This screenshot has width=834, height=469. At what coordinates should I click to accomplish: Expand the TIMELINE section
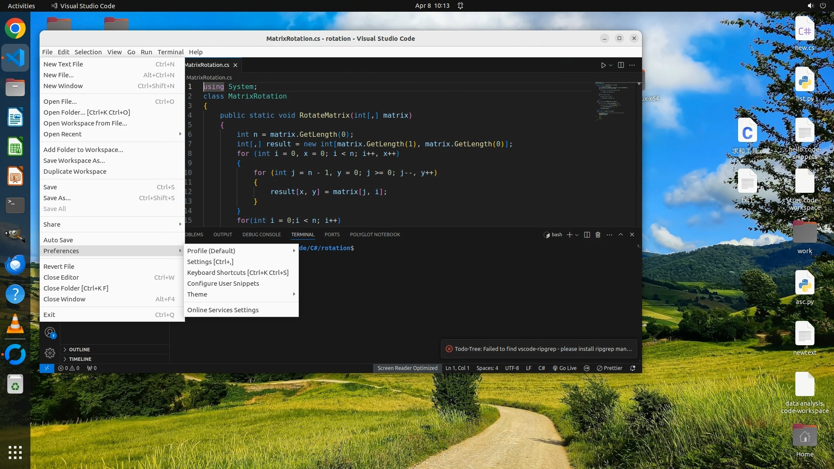coord(80,359)
